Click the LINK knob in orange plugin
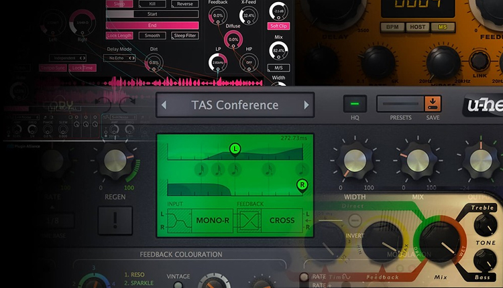 point(480,60)
